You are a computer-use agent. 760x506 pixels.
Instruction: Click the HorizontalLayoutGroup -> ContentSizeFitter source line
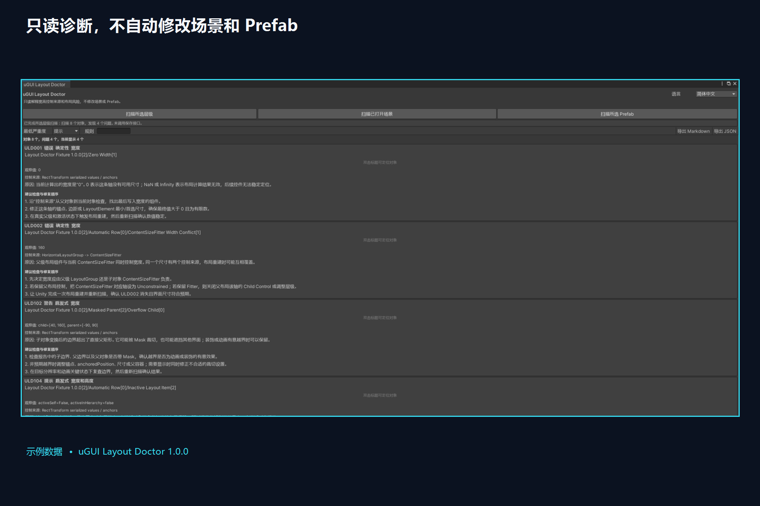[73, 255]
